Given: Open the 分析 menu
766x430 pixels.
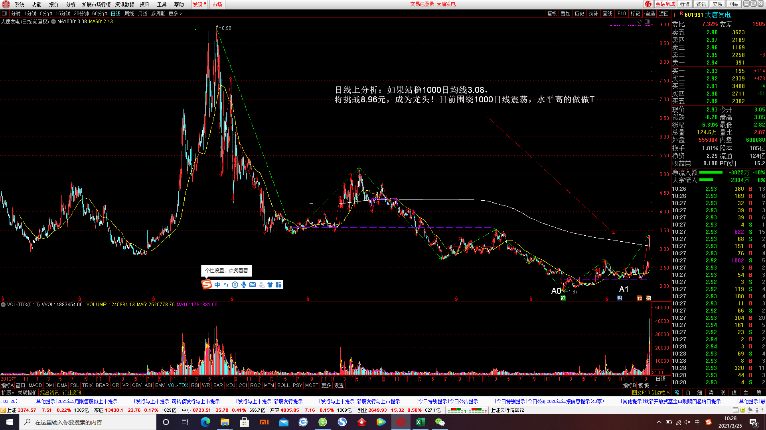Looking at the screenshot, I should tap(71, 4).
